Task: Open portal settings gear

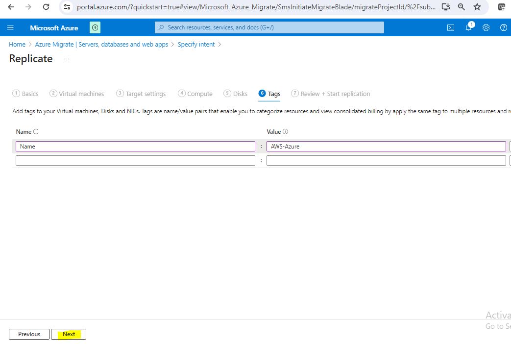Action: tap(486, 27)
